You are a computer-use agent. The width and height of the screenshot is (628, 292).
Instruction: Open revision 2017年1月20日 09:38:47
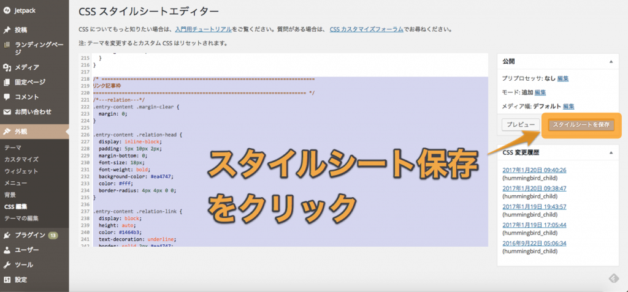pos(534,189)
